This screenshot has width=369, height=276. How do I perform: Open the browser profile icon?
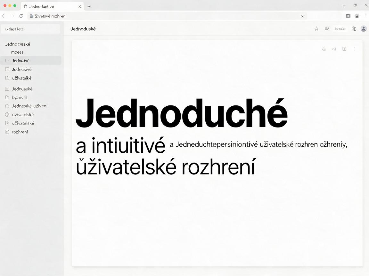[x=357, y=16]
